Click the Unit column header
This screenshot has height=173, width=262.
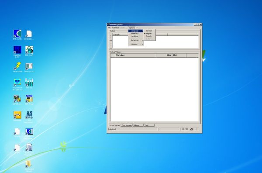[179, 55]
